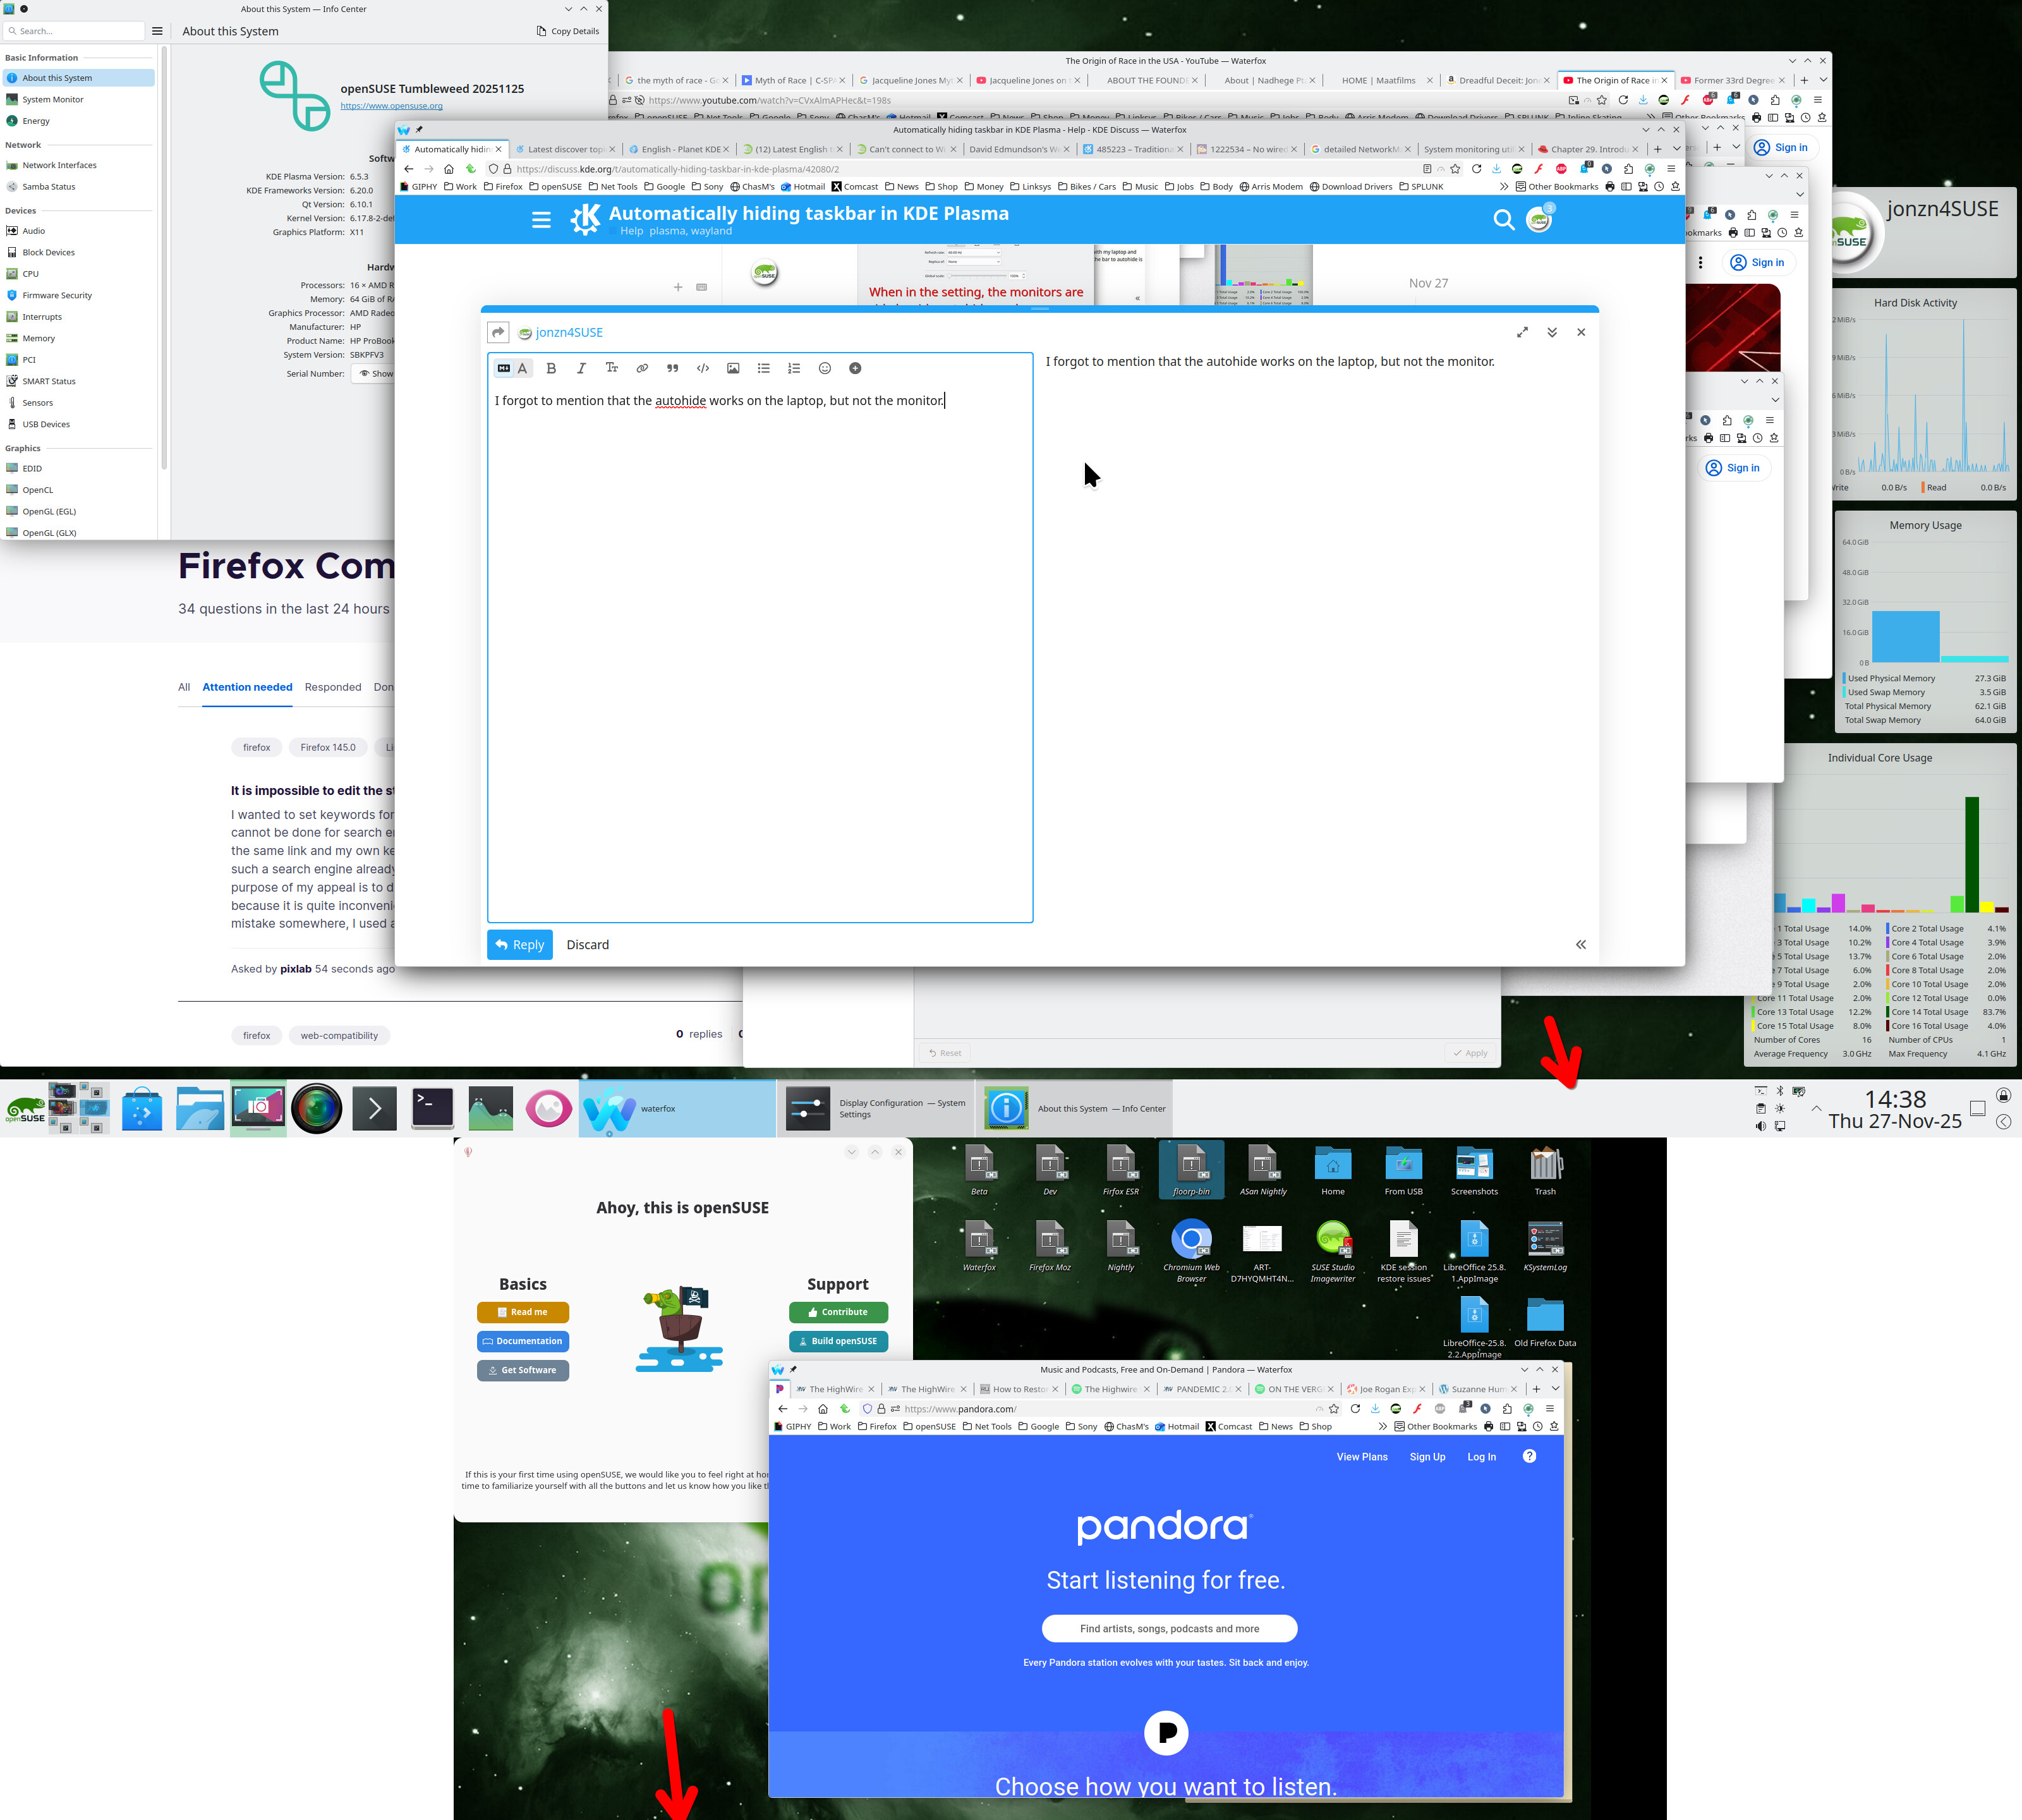Insert a blockquote in the composer

pos(672,368)
